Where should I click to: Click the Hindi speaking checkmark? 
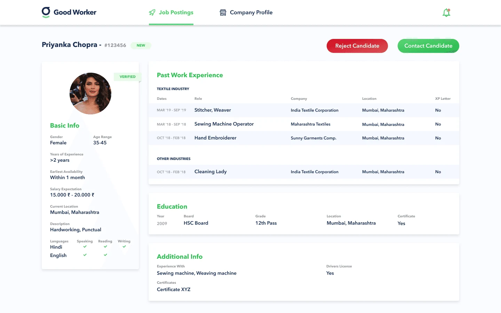click(85, 247)
